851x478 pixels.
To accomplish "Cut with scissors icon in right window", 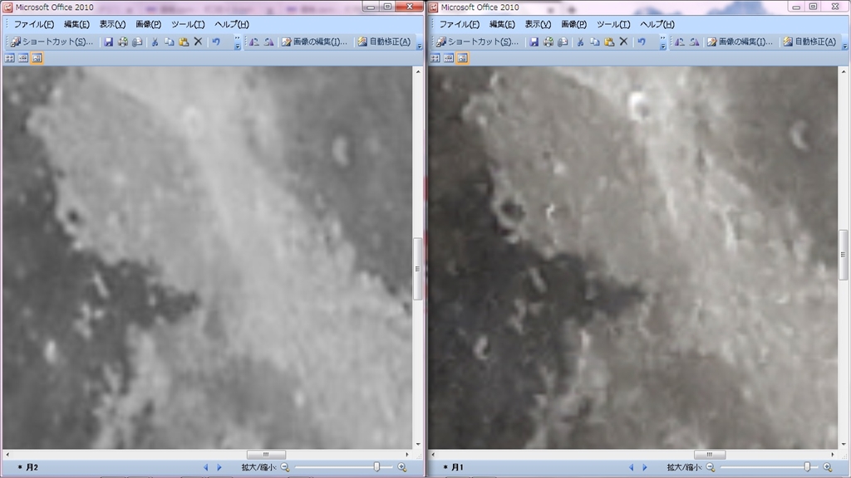I will coord(580,41).
